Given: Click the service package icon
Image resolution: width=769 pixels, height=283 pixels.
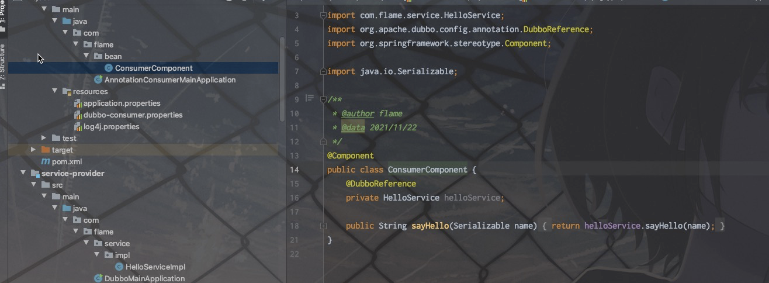Looking at the screenshot, I should tap(98, 243).
